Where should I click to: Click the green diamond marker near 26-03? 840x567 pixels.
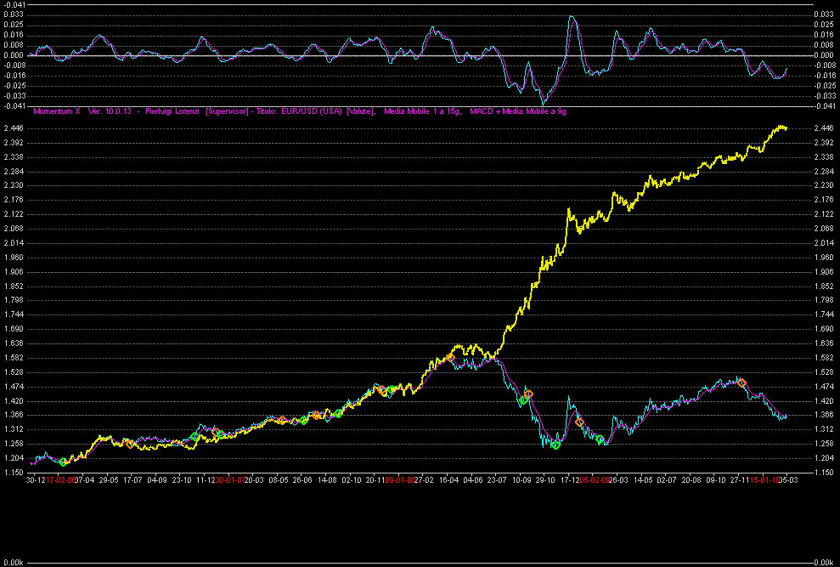(600, 439)
